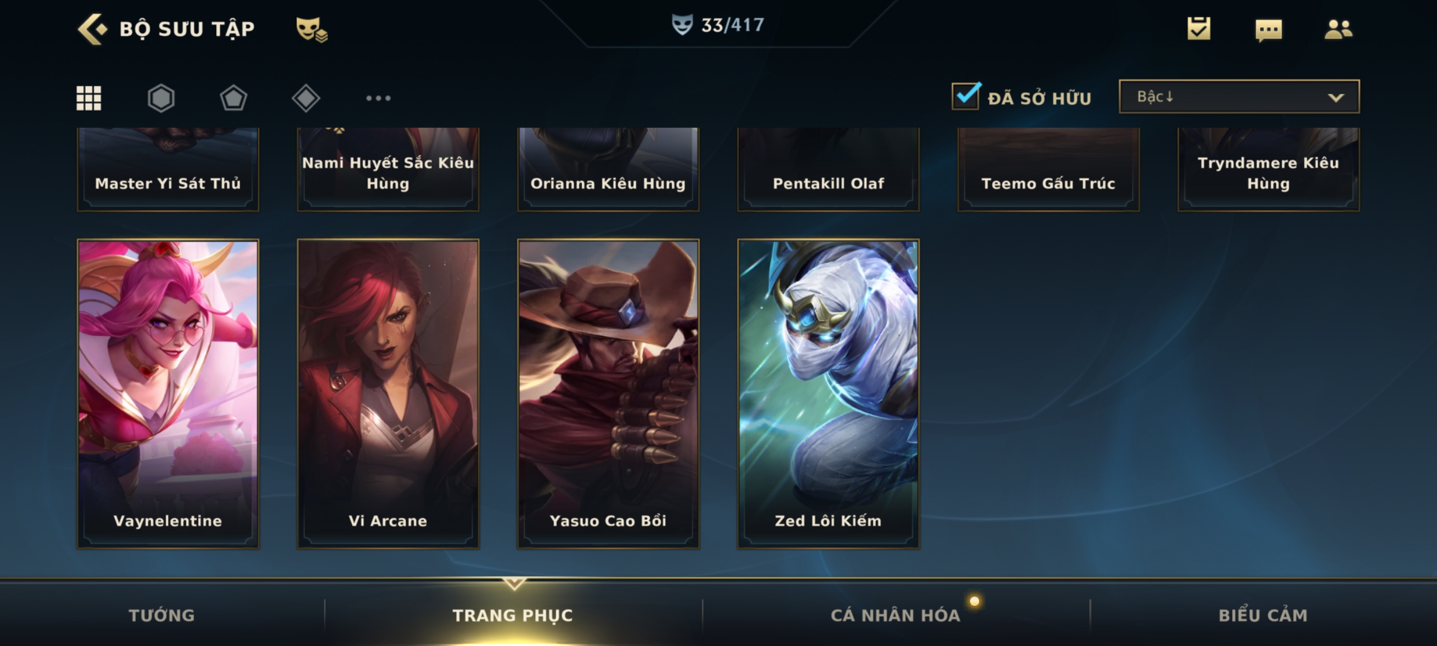Open the Vi Arcane skin card
This screenshot has width=1437, height=646.
[388, 394]
